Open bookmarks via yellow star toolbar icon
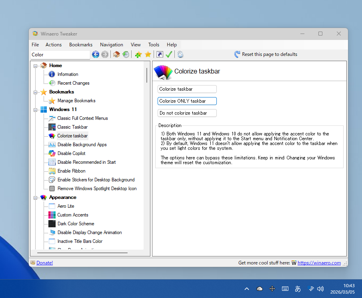362x298 pixels. tap(148, 54)
